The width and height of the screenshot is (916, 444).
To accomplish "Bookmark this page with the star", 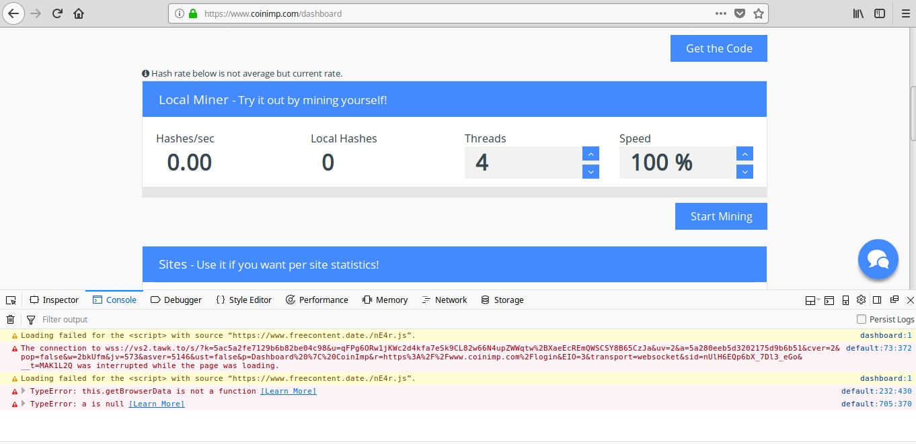I will pyautogui.click(x=759, y=13).
